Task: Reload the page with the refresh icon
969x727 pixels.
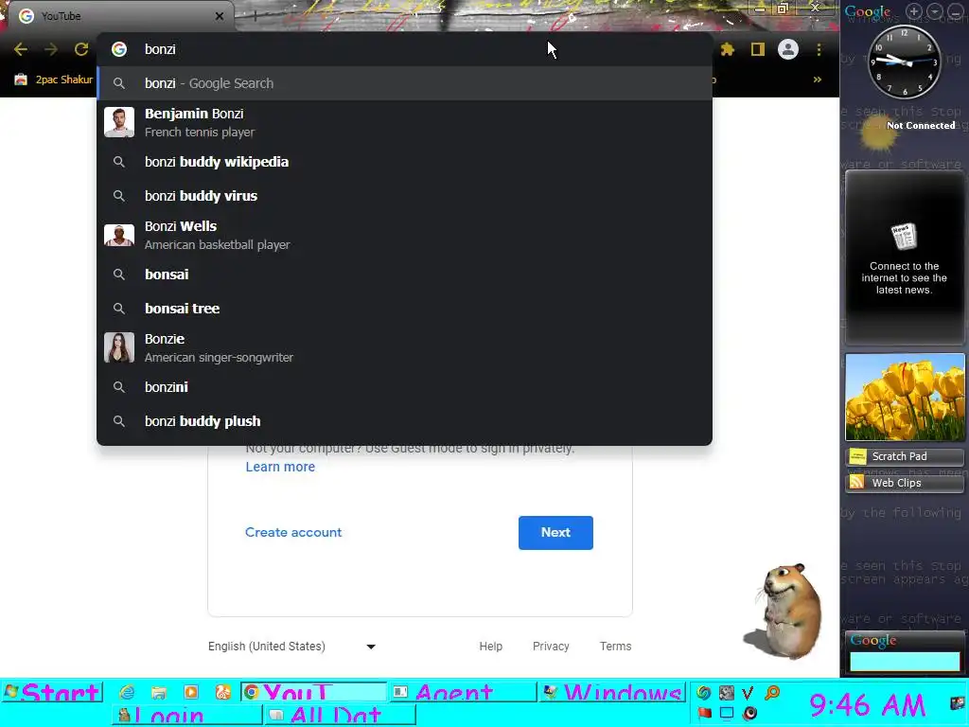Action: [81, 49]
